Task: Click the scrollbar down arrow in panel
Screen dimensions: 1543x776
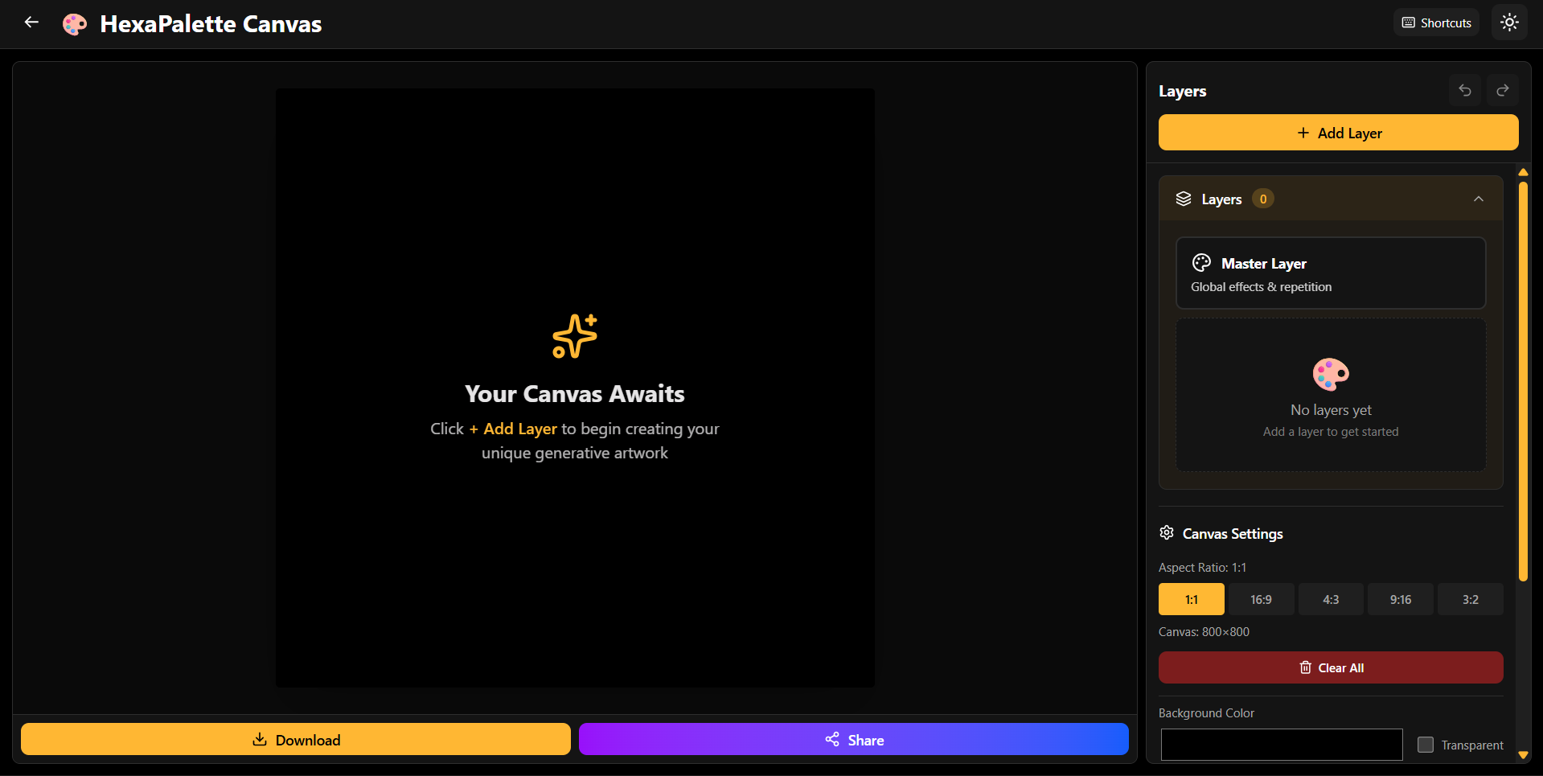Action: tap(1523, 755)
